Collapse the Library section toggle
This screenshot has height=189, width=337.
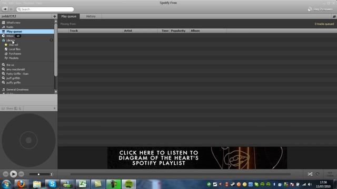(51, 40)
